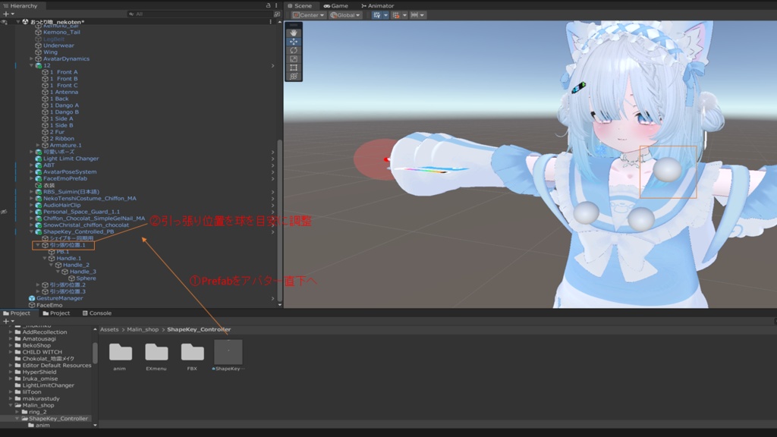Image resolution: width=777 pixels, height=437 pixels.
Task: Collapse 引っ張り位置.1 node
Action: (x=38, y=245)
